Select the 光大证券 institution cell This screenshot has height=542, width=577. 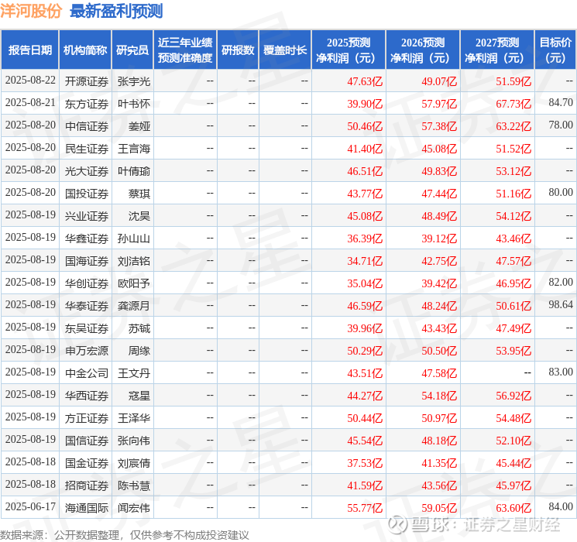click(x=87, y=171)
